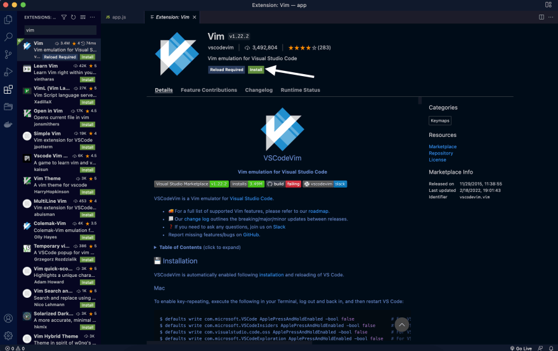
Task: Open the editor more actions ellipsis
Action: 551,17
